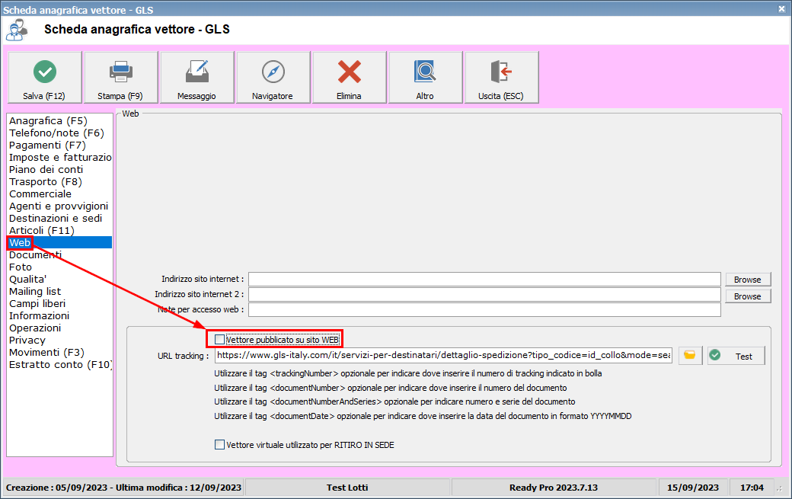Open the Messaggio compose button
Image resolution: width=792 pixels, height=499 pixels.
click(197, 77)
